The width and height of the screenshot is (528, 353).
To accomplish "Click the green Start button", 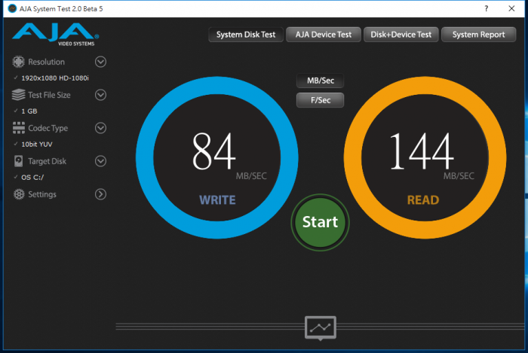I will [320, 222].
